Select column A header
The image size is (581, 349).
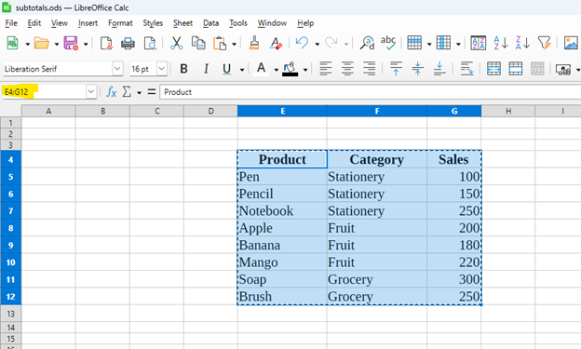pos(48,111)
